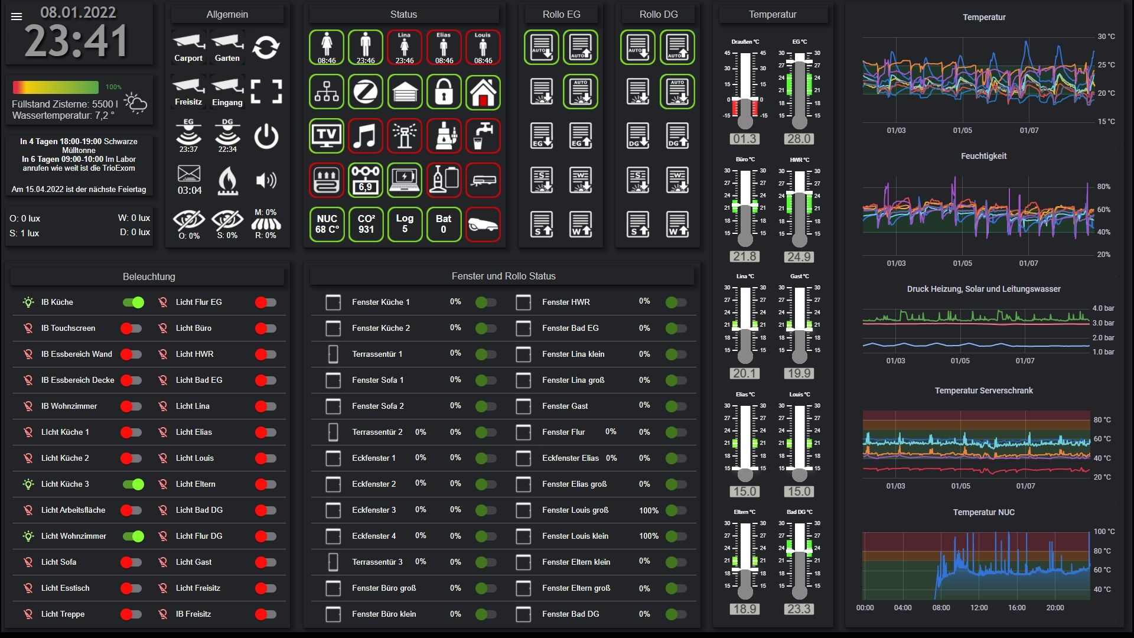Open the Freisitz camera

(188, 92)
